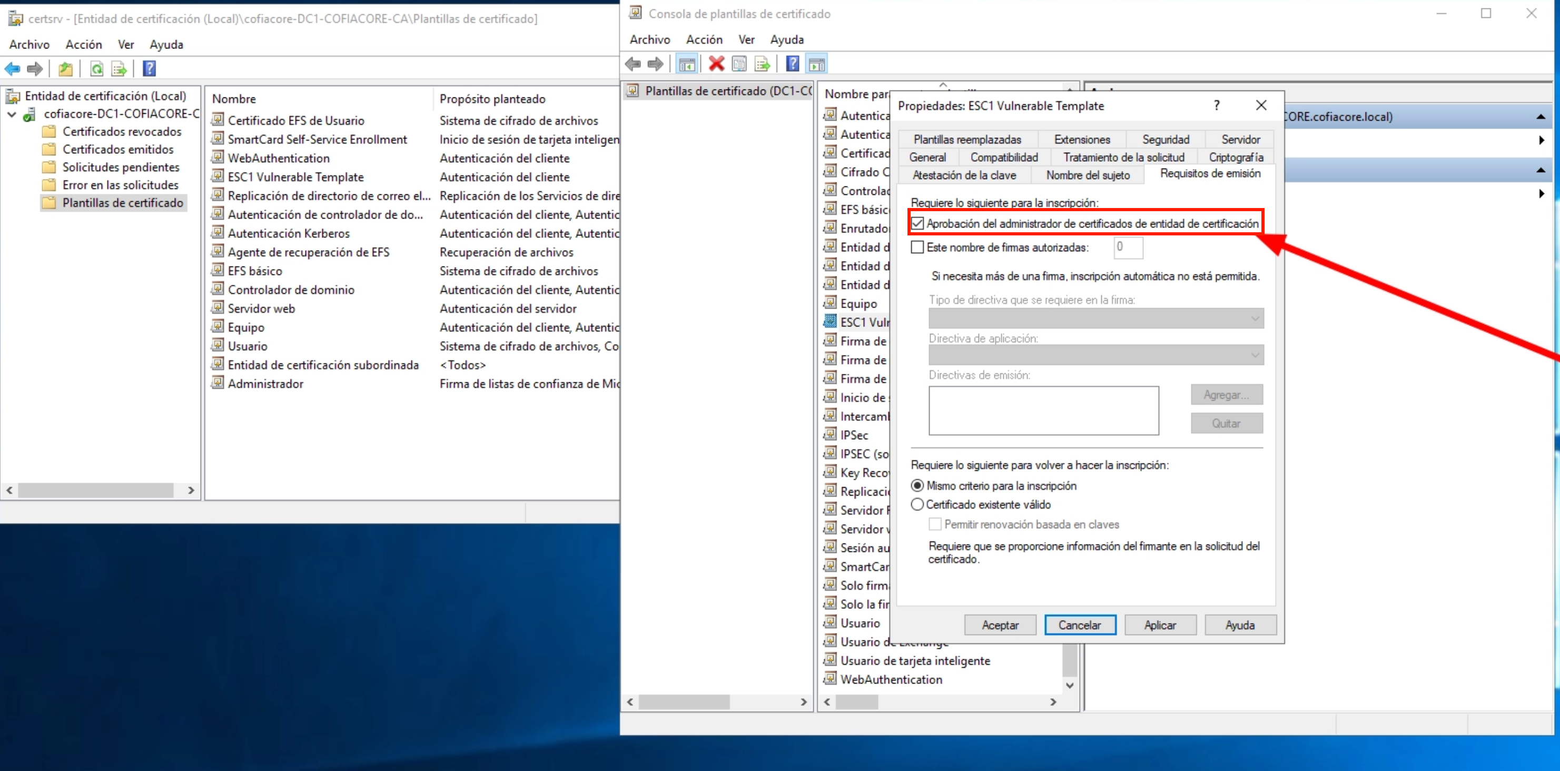The width and height of the screenshot is (1560, 771).
Task: Select the Usuario de tarjeta inteligente template
Action: (915, 661)
